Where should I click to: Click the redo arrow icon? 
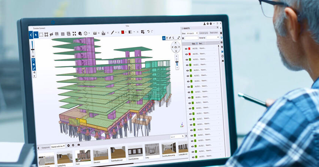(152, 31)
